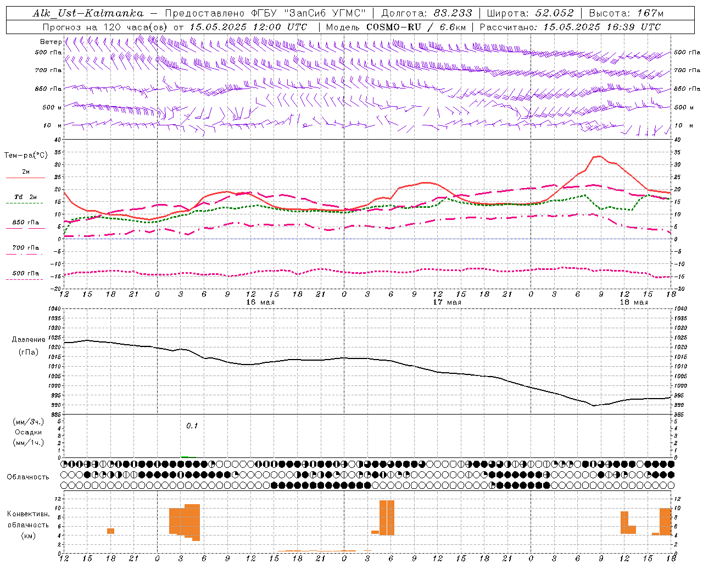Click the Давление pressure panel label

tap(29, 340)
